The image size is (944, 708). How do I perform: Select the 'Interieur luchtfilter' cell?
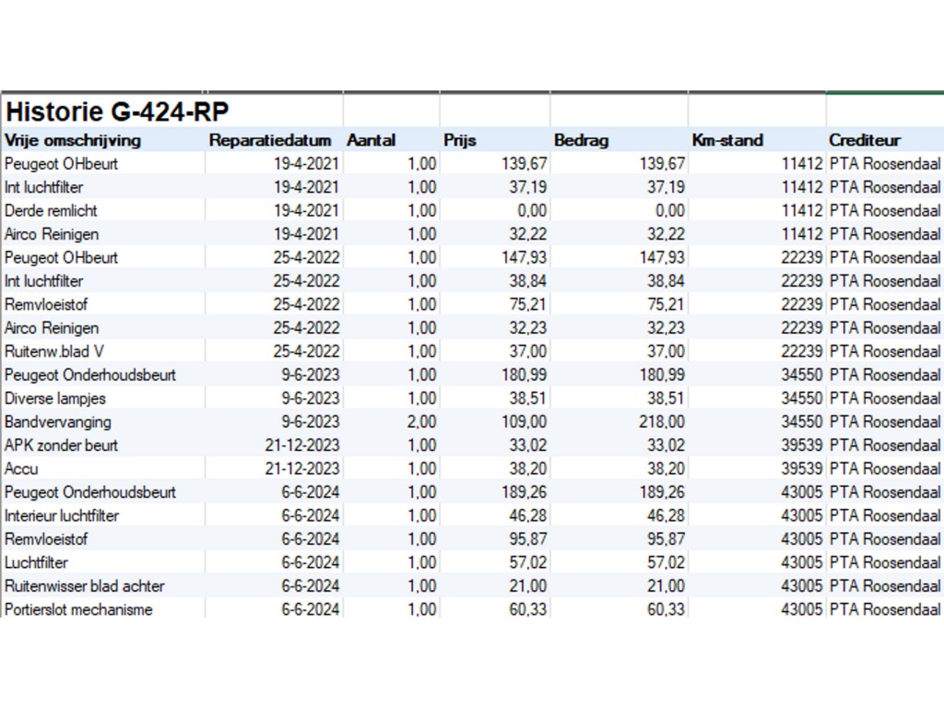(62, 515)
